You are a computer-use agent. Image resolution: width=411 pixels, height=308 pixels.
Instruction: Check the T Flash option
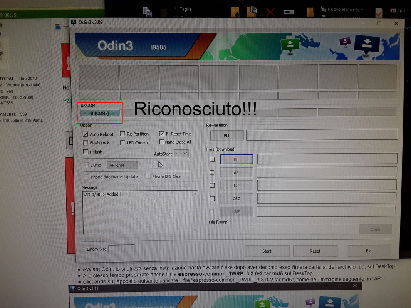(x=86, y=152)
